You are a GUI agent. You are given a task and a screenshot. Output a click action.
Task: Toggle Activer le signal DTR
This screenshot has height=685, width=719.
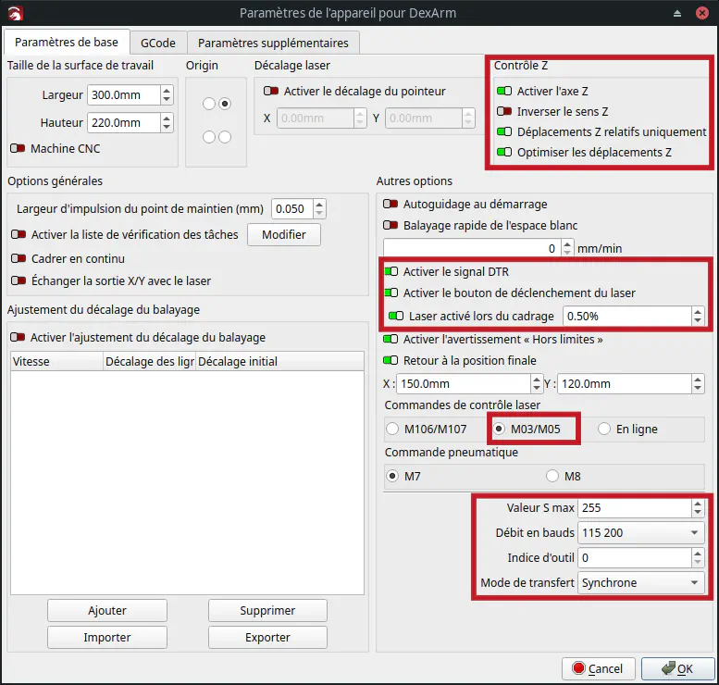(391, 271)
